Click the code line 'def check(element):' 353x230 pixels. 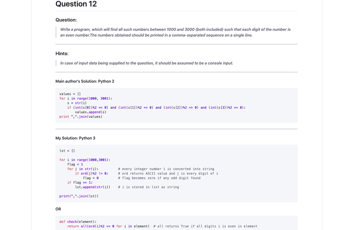point(78,222)
